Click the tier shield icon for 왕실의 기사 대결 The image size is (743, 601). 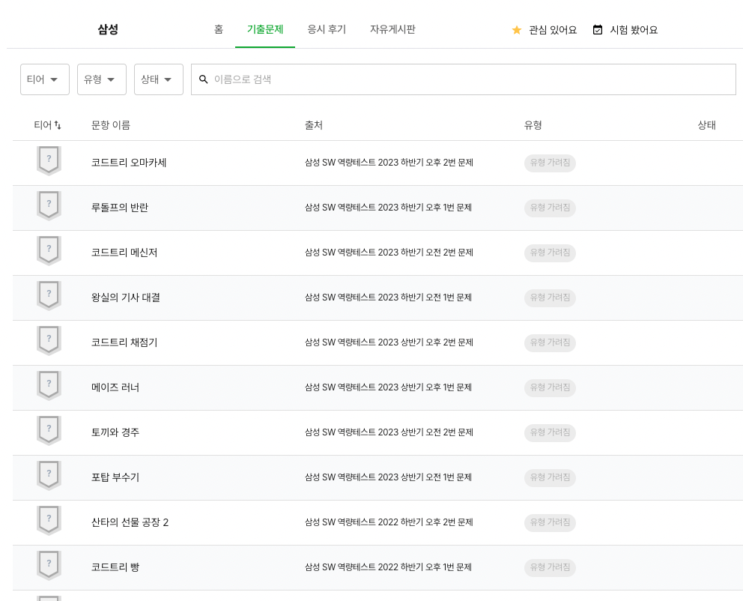pos(49,296)
